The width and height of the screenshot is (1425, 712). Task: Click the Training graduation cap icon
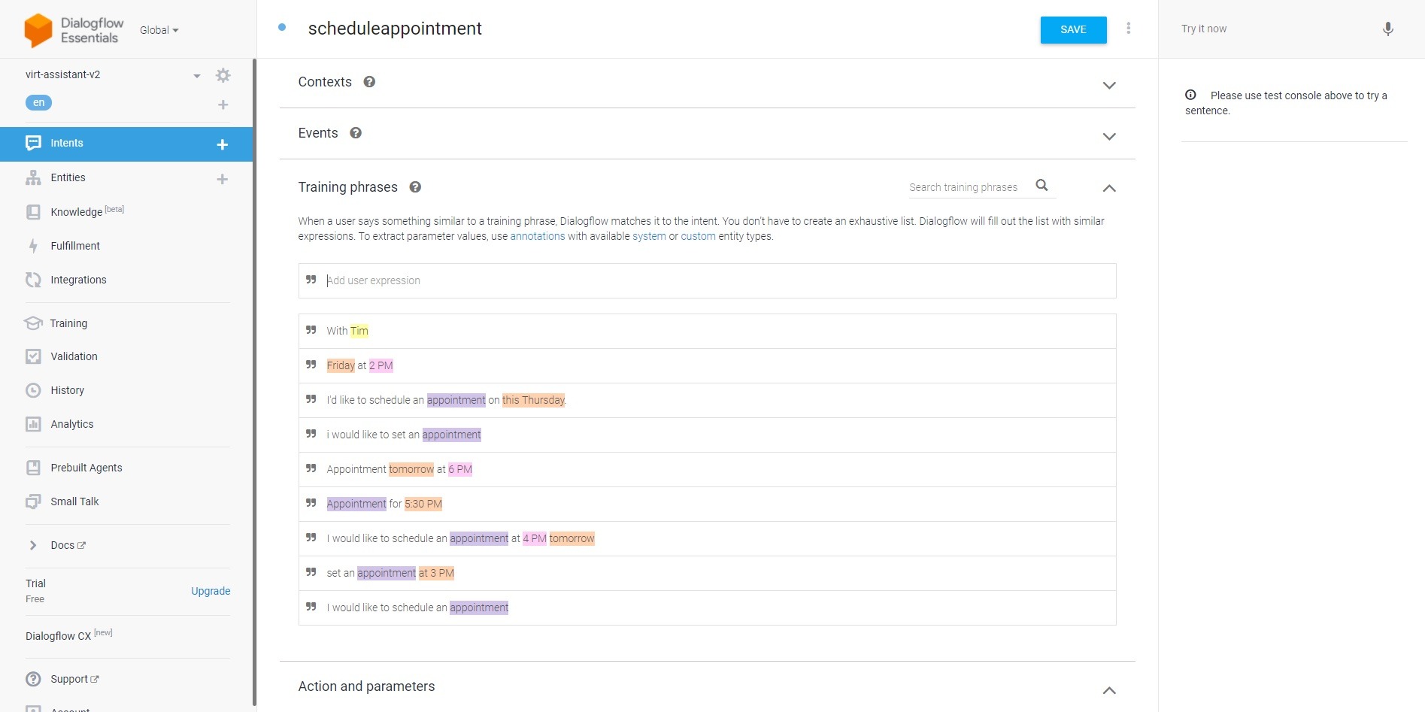[33, 323]
